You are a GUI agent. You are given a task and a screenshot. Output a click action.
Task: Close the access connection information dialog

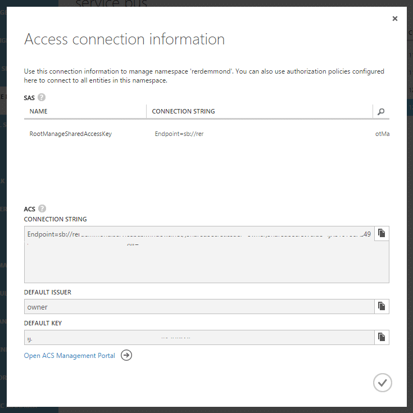coord(395,19)
